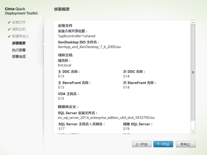Image resolution: width=207 pixels, height=155 pixels.
Task: Click the S13 value under 主 DDC 名称
Action: [61, 76]
